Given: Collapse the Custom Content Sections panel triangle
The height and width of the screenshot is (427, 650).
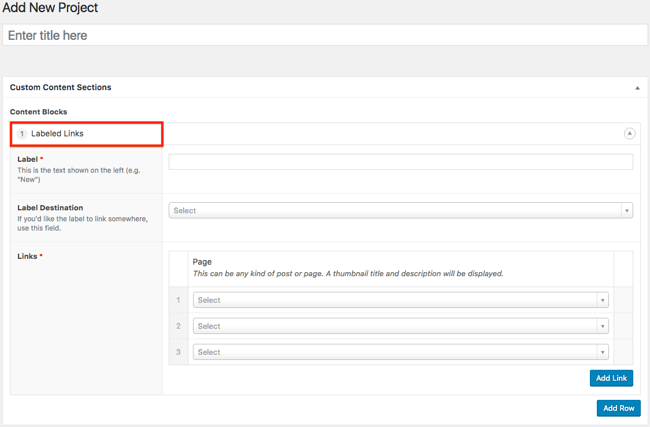Looking at the screenshot, I should pyautogui.click(x=637, y=88).
